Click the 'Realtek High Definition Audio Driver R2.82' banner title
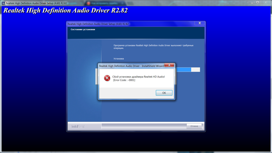Viewport: 272px width, 153px height. (x=66, y=11)
